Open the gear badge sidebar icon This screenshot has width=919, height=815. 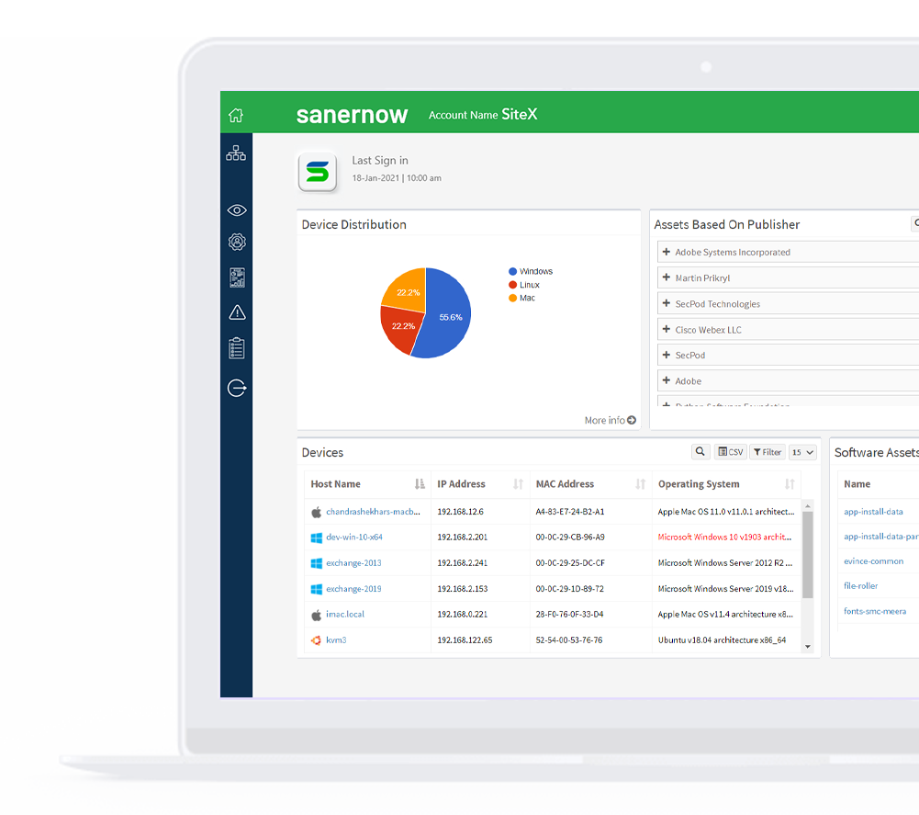[x=237, y=242]
